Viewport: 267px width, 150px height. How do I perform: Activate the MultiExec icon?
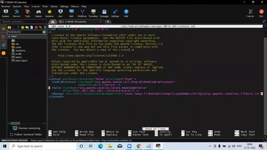pyautogui.click(x=82, y=13)
